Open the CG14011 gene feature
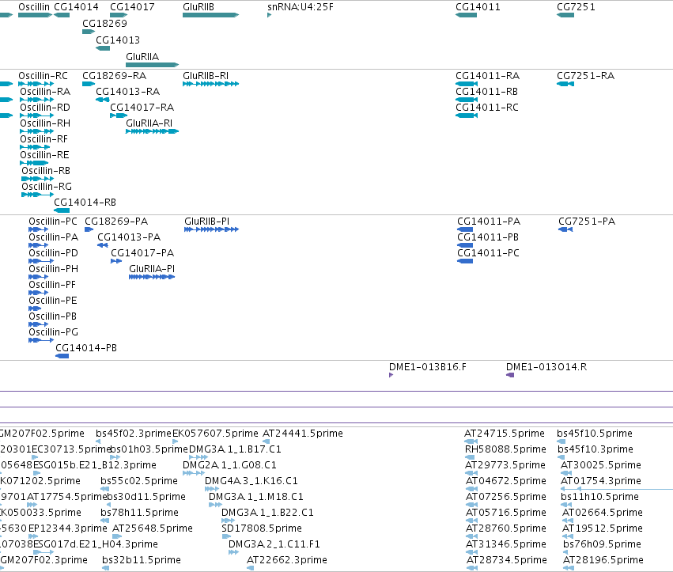673x572 pixels. point(466,15)
